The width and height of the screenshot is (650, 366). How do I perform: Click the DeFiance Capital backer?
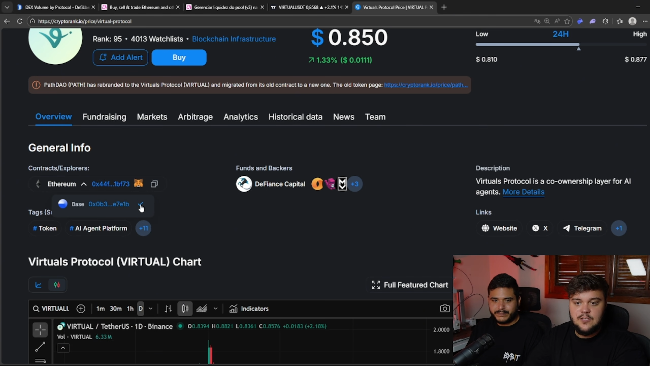(270, 184)
